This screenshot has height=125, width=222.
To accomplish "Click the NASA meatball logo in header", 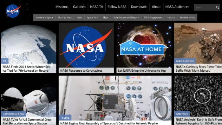I will coord(13,11).
